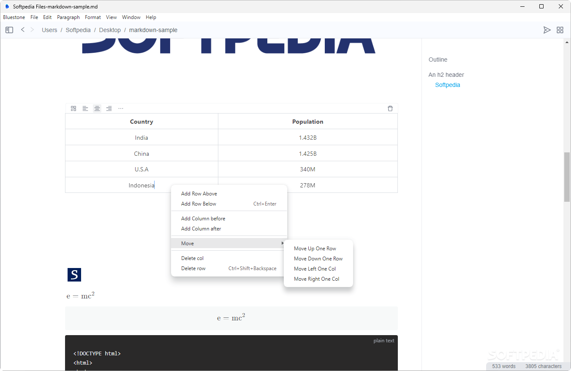Open the Edit menu
This screenshot has height=371, width=571.
pos(47,17)
